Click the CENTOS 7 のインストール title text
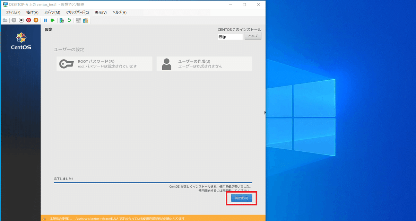This screenshot has width=416, height=221. pos(240,30)
